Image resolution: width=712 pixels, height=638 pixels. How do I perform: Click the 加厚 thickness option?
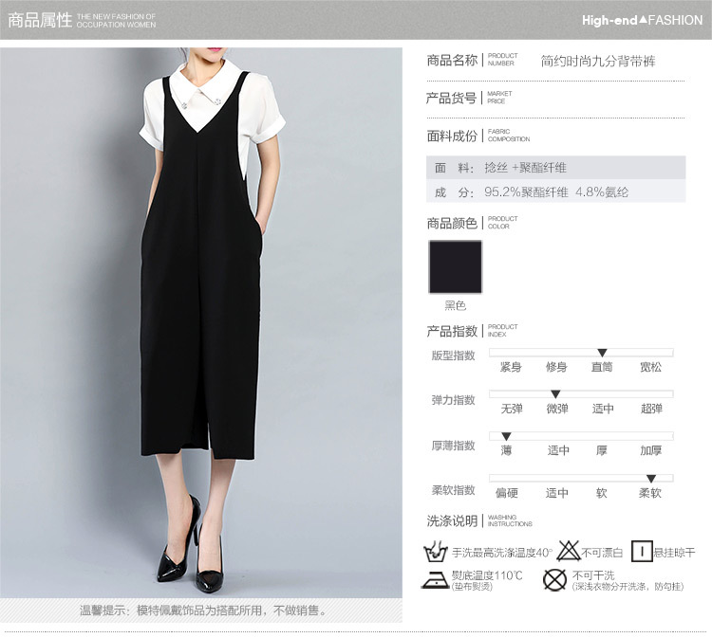(650, 450)
